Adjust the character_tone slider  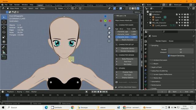tap(126, 37)
